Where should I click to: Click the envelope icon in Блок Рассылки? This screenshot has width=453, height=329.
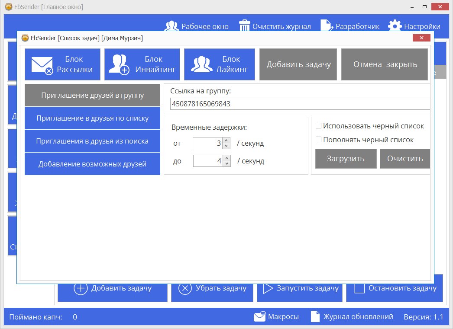point(42,65)
